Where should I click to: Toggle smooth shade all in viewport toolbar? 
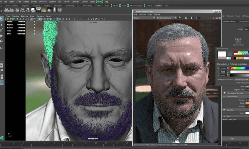click(57, 19)
